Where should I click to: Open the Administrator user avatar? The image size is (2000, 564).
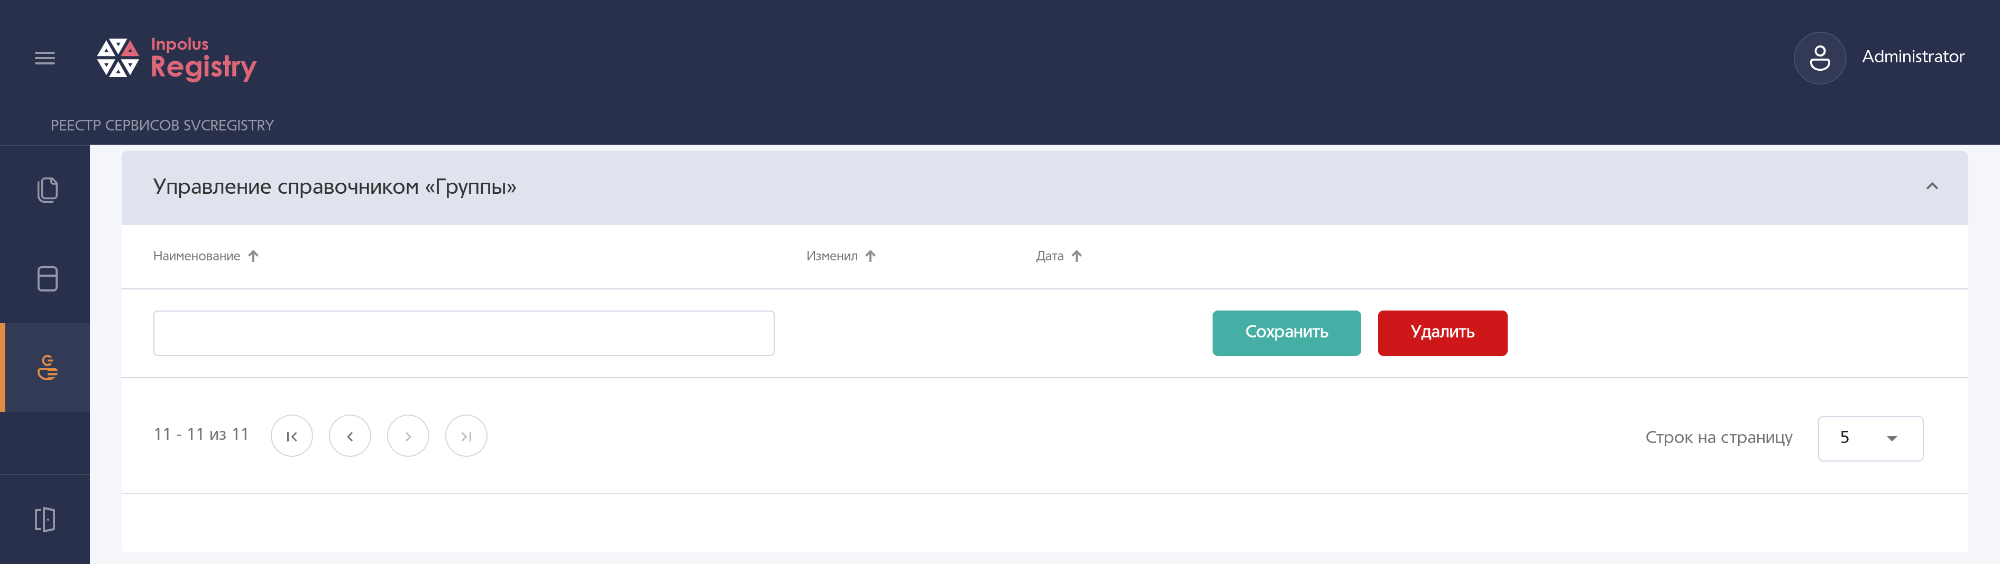tap(1819, 58)
